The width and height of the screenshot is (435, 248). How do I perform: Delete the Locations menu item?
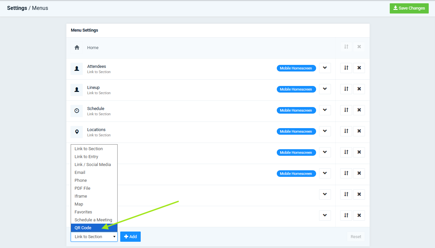(359, 131)
